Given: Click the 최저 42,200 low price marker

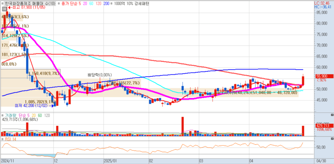Looking at the screenshot, I should point(28,106).
